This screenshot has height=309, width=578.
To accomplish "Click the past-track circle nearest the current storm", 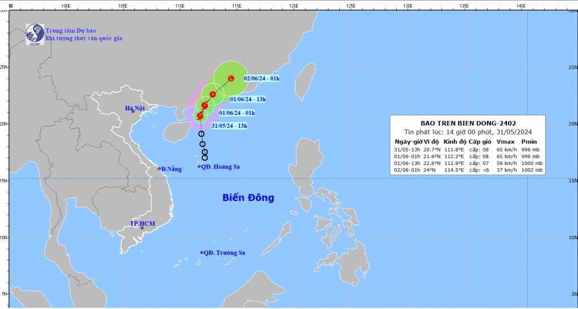I will (201, 134).
